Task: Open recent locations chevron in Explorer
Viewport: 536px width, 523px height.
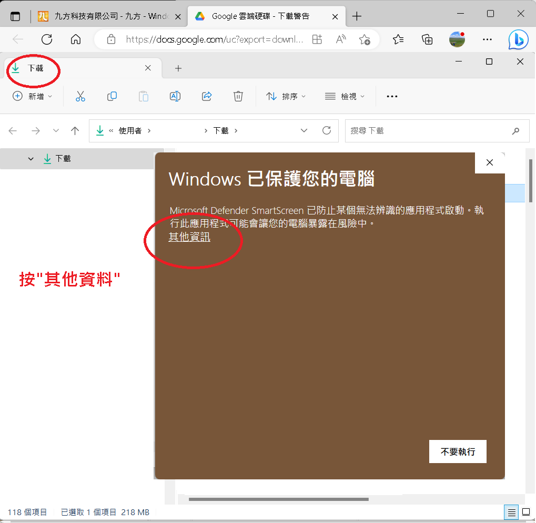Action: [56, 131]
